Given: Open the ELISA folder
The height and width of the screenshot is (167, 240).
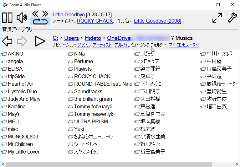Looking at the screenshot, I should coord(12,69).
